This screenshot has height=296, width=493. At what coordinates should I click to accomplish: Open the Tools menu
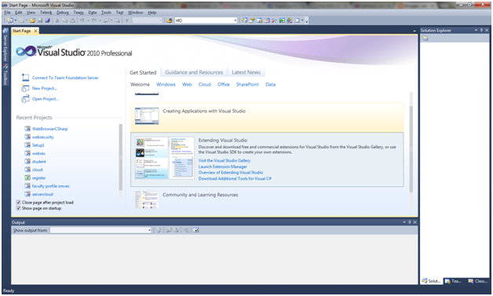(x=106, y=13)
